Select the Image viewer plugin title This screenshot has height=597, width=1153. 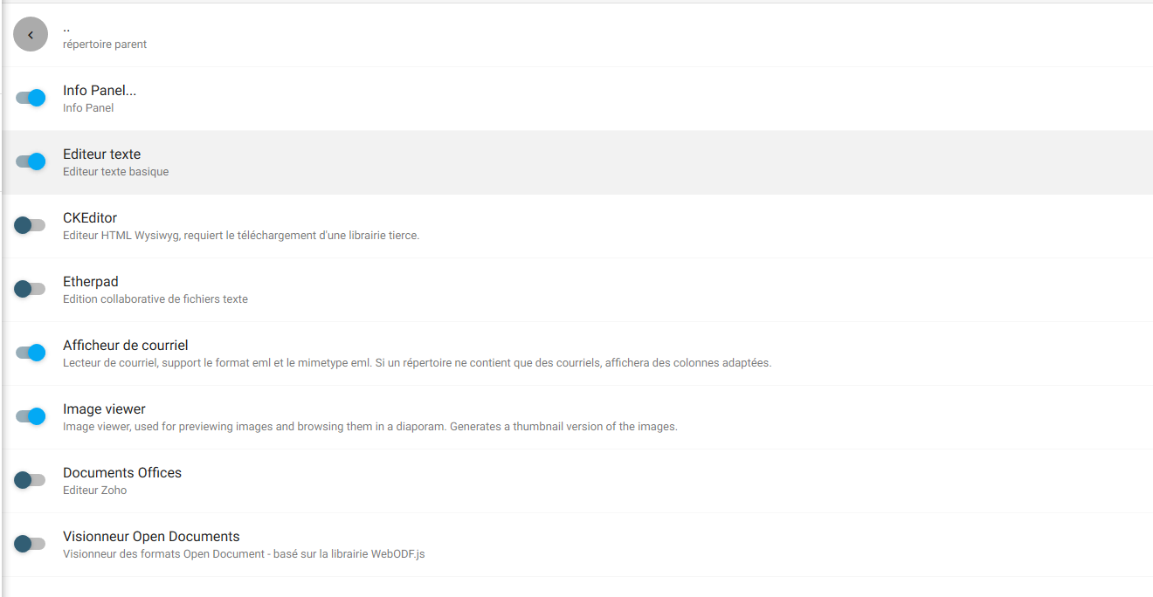click(104, 409)
